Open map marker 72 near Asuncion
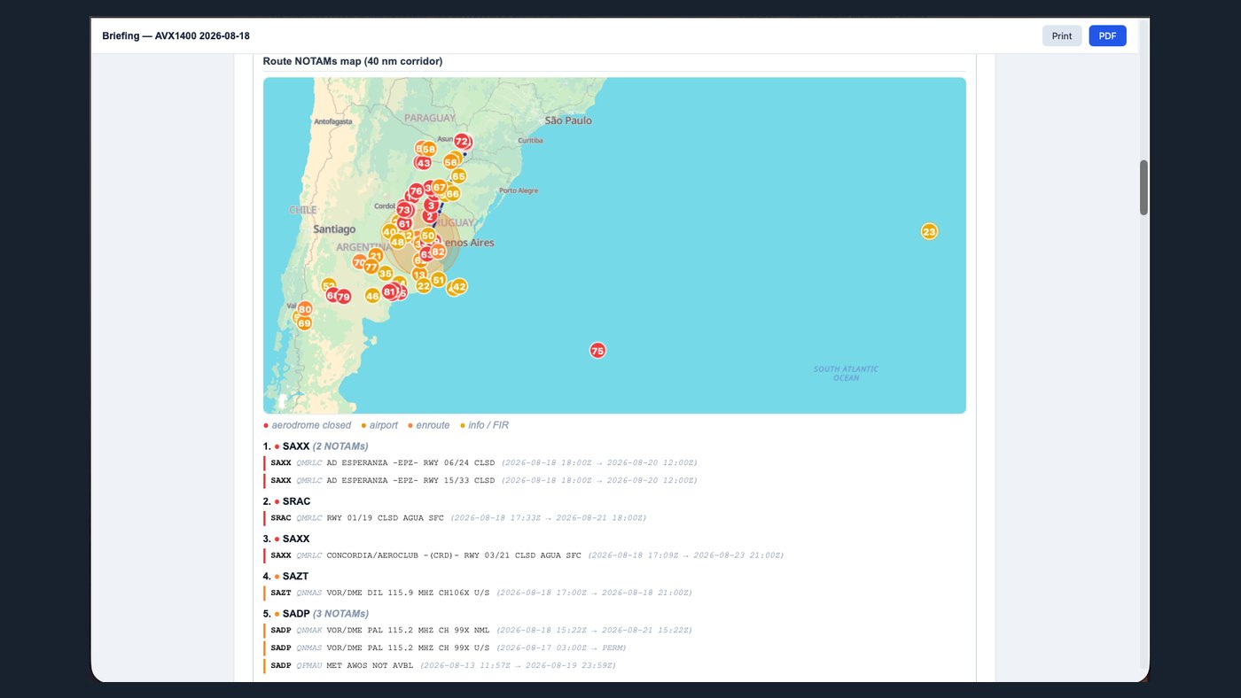 [462, 142]
